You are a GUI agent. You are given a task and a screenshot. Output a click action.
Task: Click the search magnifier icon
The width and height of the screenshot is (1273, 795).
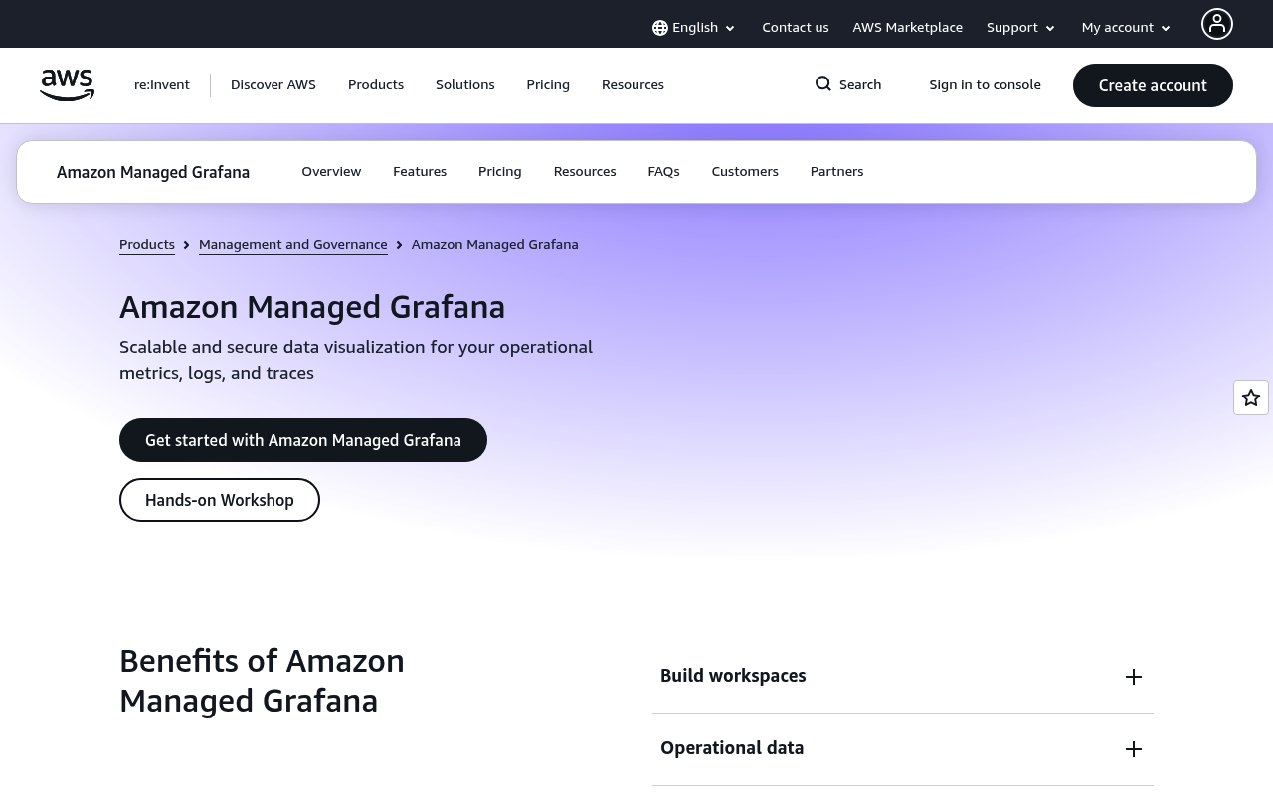823,84
